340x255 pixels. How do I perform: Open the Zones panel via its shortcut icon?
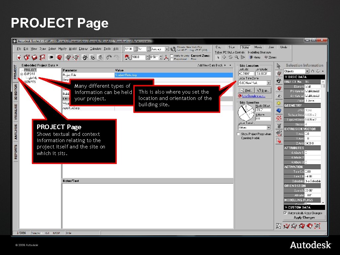coord(267,57)
